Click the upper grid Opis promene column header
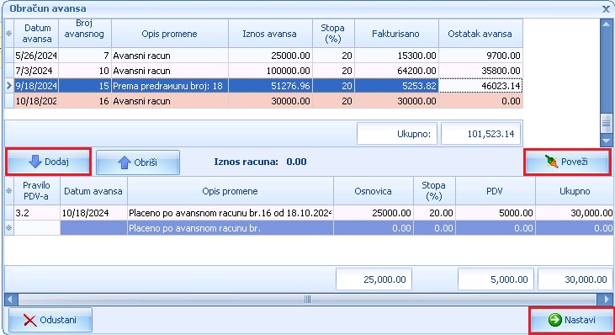Image resolution: width=615 pixels, height=335 pixels. [169, 34]
